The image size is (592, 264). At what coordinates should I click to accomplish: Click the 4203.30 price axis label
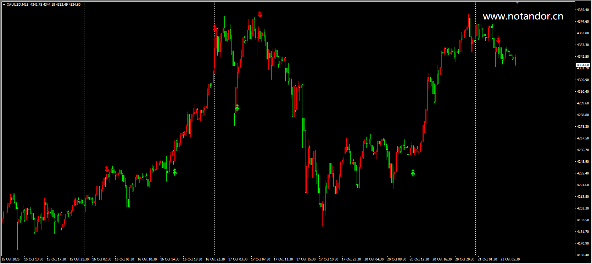[x=583, y=208]
